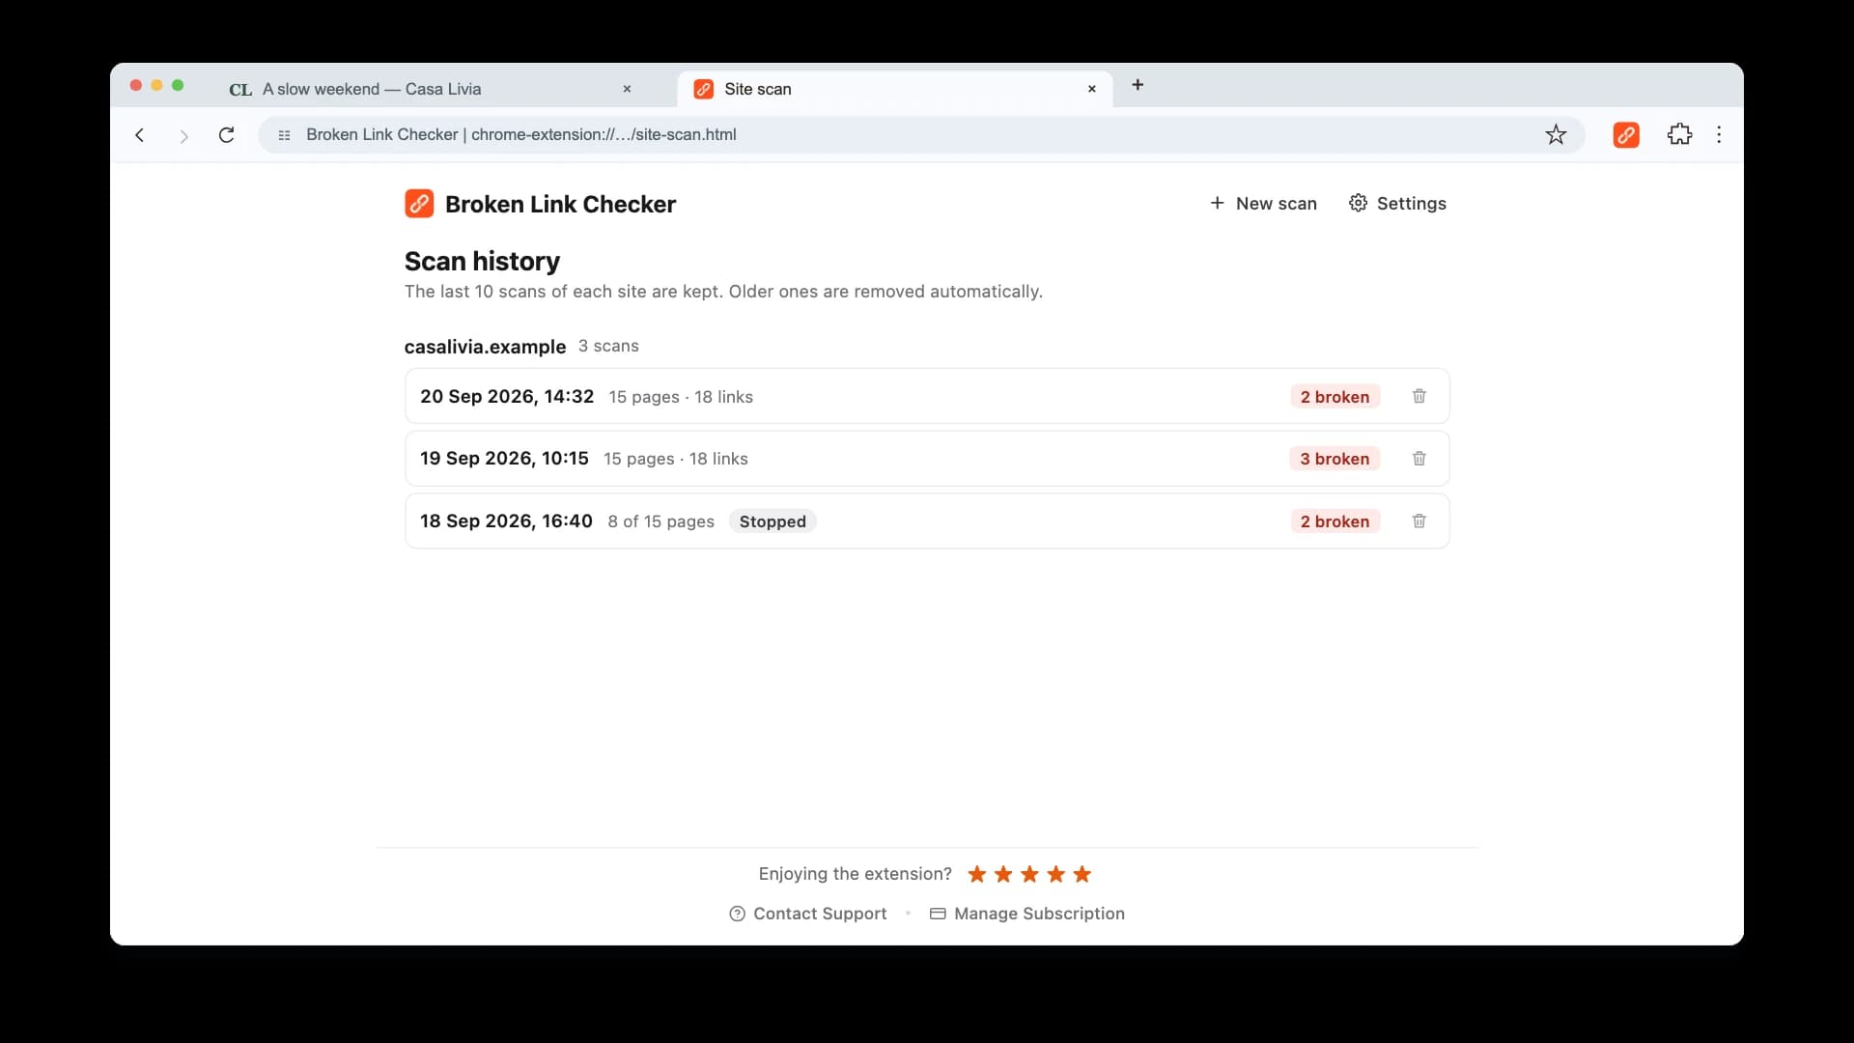Close the Casa Livia tab

pyautogui.click(x=627, y=89)
